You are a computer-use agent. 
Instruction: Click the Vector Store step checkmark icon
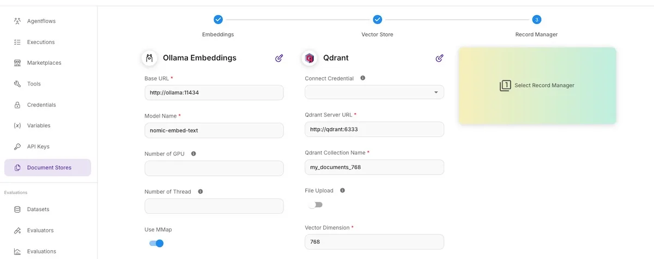(377, 20)
